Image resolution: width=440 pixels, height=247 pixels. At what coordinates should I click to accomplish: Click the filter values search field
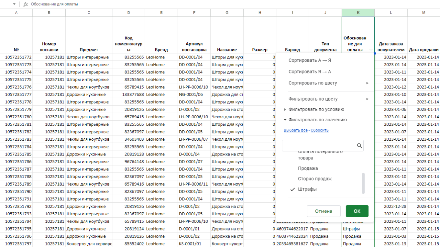pos(319,146)
